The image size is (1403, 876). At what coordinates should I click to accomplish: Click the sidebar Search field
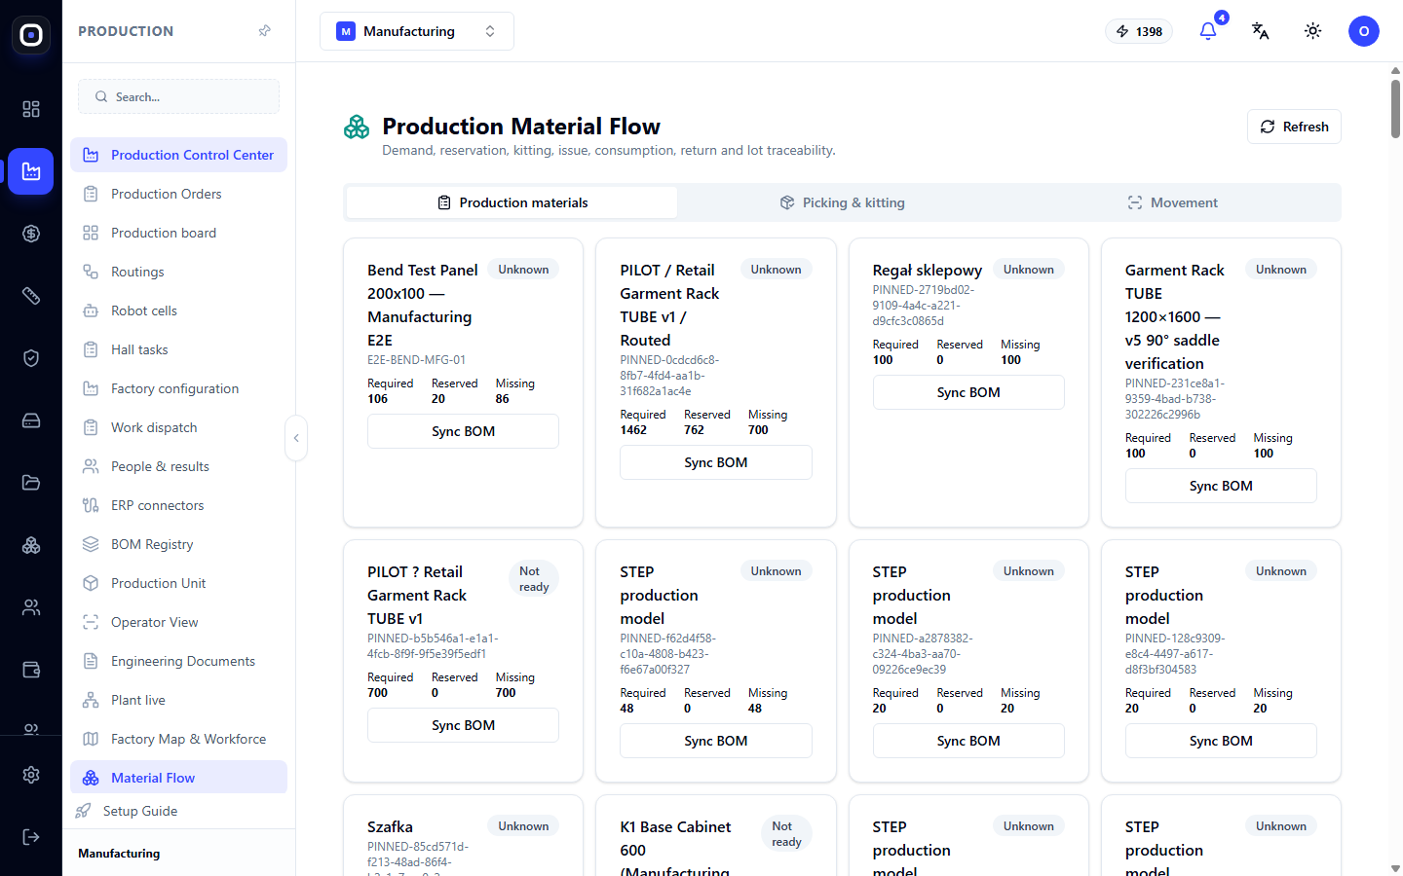tap(178, 96)
